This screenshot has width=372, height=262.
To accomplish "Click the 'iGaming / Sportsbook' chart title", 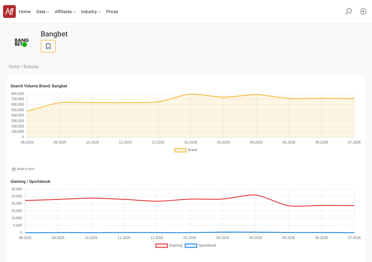I will (31, 182).
